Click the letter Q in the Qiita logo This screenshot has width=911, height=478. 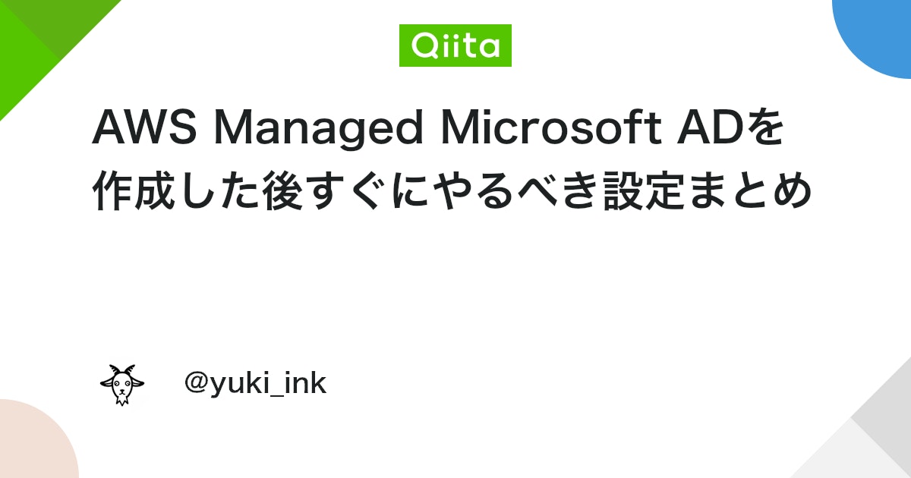point(424,46)
